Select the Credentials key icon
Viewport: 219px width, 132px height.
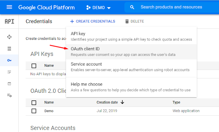pos(9,60)
